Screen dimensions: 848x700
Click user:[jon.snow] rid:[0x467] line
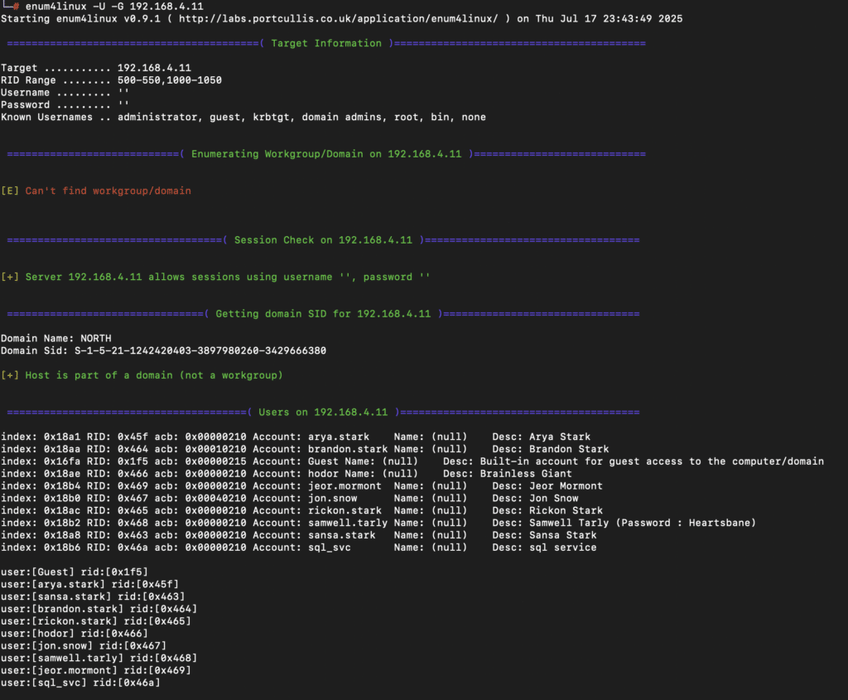(84, 646)
